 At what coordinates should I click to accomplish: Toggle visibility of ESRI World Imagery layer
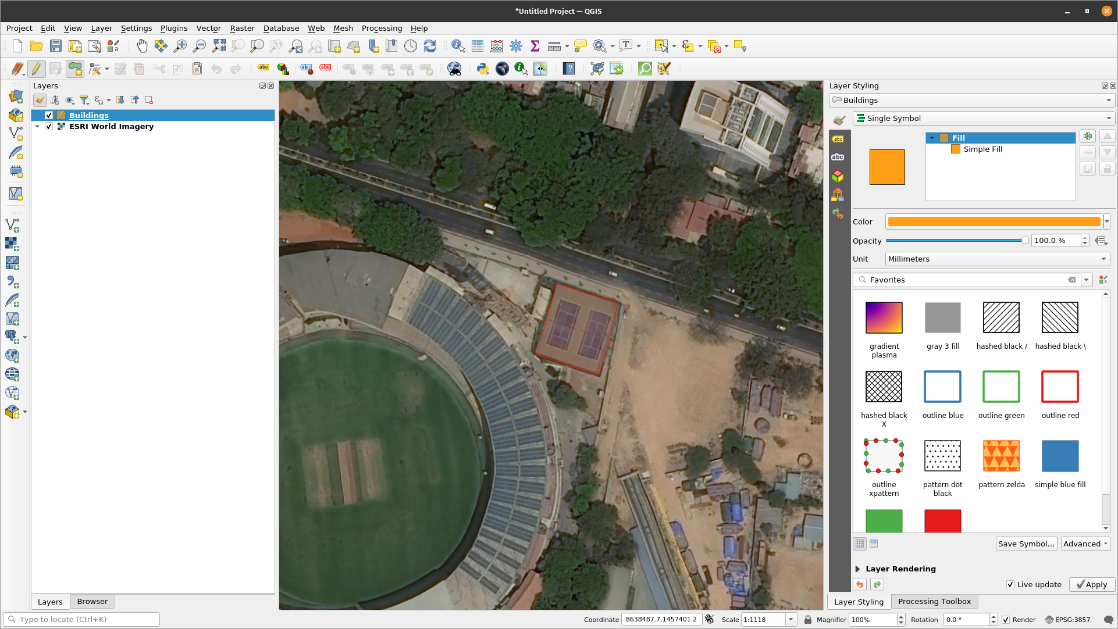coord(48,127)
